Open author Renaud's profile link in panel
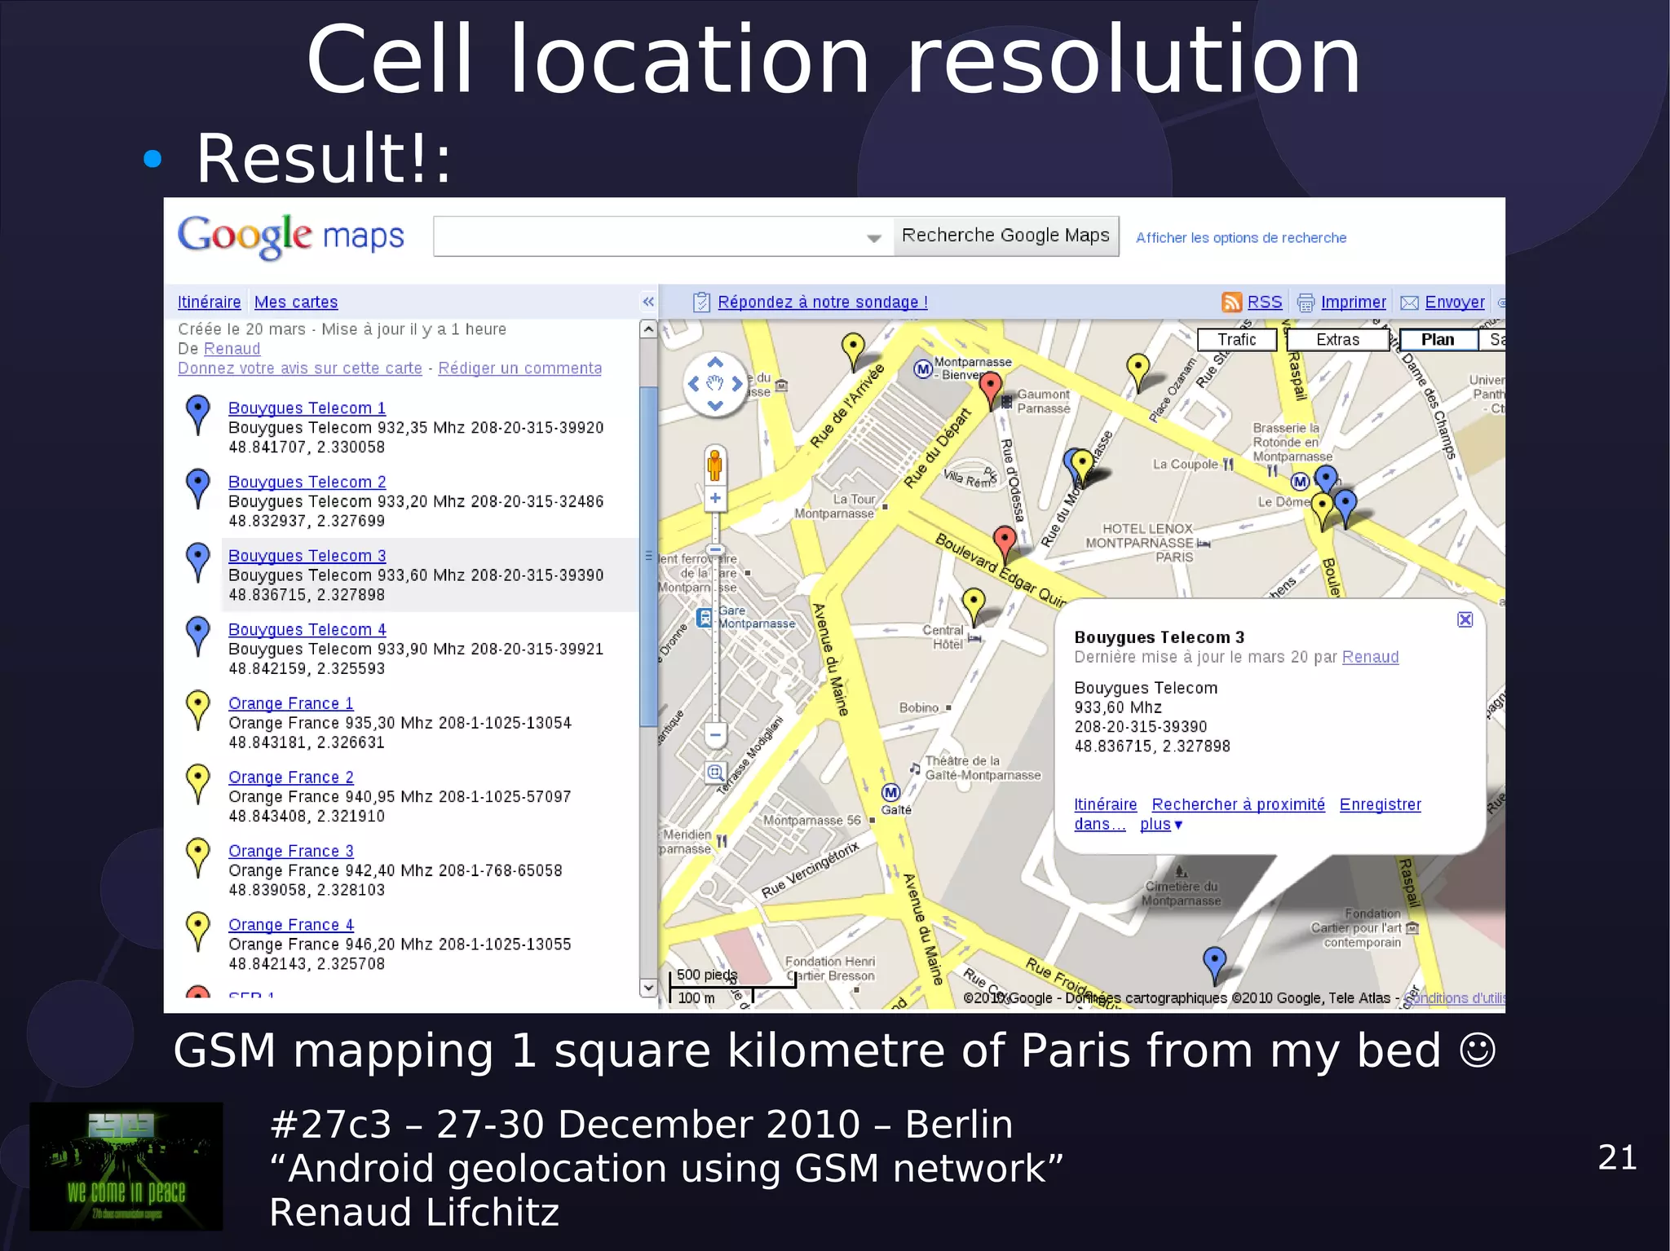Screen dimensions: 1670x1251 coord(232,349)
